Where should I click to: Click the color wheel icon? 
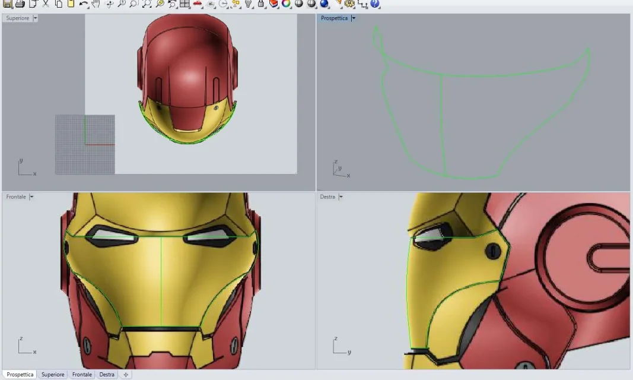click(x=286, y=4)
